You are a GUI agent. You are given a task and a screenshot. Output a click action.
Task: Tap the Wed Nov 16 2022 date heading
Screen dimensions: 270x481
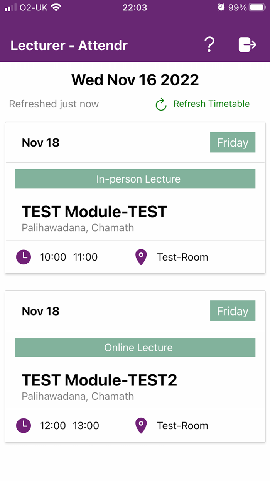135,80
